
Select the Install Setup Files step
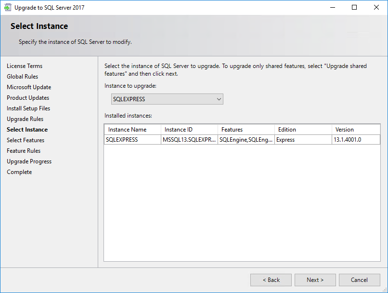28,108
